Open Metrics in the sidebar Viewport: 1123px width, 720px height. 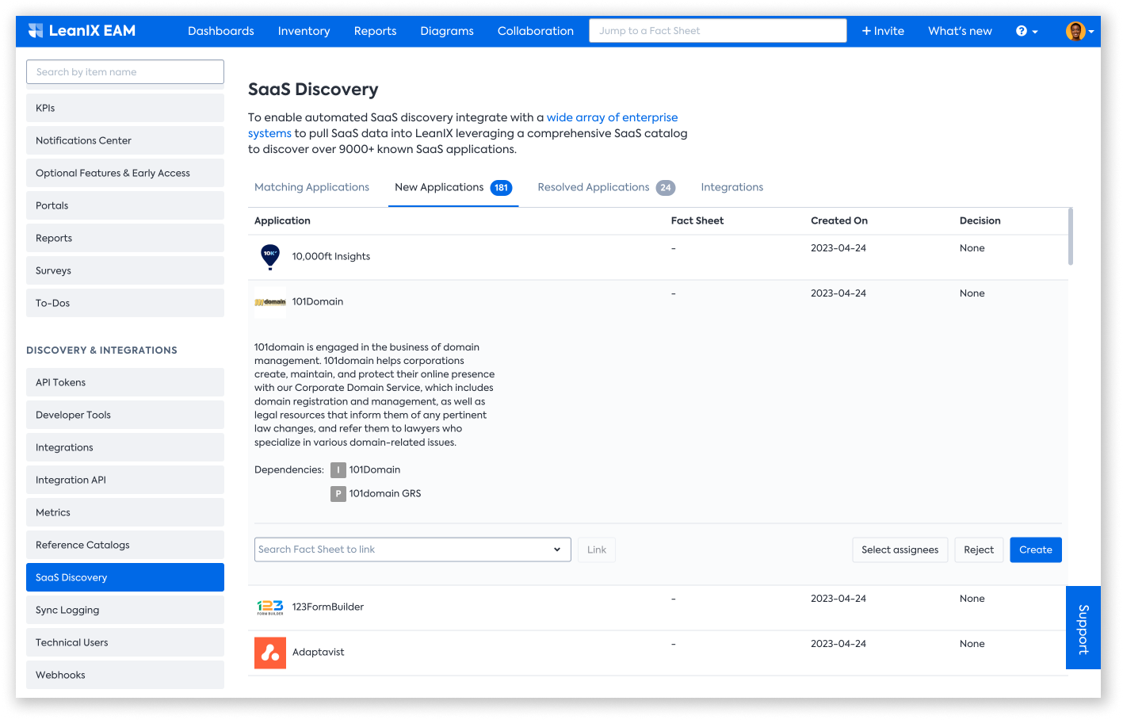[125, 512]
